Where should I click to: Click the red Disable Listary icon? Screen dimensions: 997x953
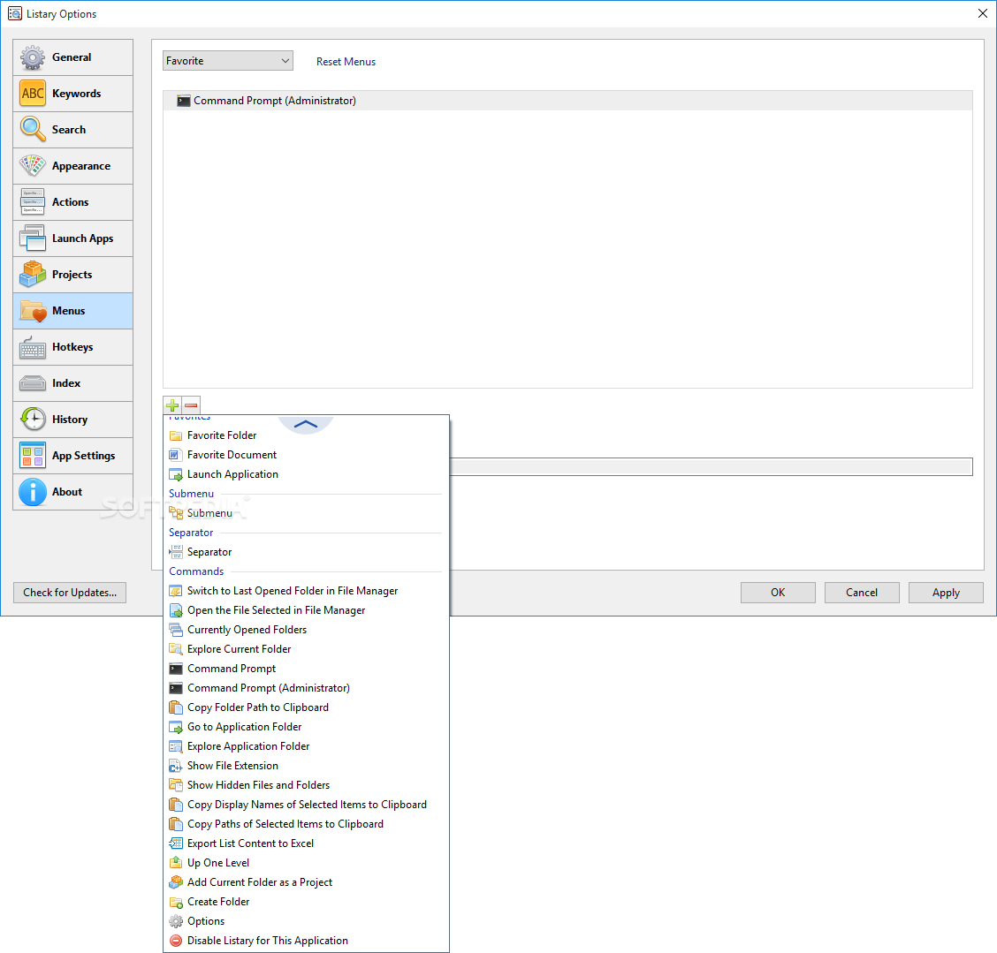click(176, 941)
